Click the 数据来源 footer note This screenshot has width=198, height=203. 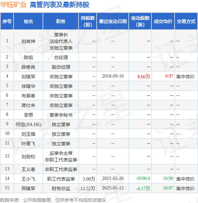coord(53,200)
